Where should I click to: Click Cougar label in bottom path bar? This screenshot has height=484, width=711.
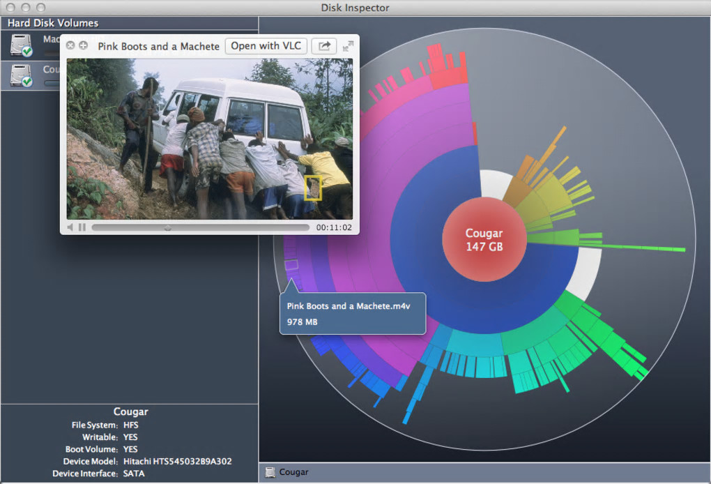pos(294,472)
